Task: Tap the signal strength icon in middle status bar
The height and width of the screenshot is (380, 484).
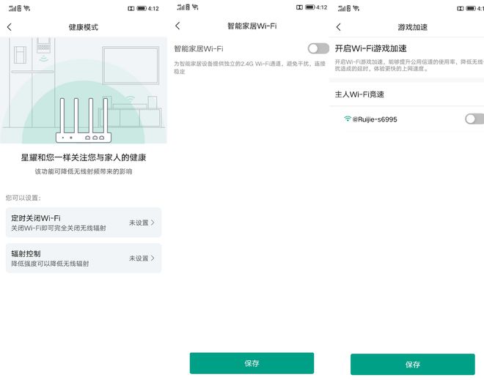Action: click(180, 7)
